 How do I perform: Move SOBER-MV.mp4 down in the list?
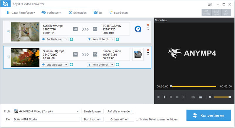(x=148, y=30)
